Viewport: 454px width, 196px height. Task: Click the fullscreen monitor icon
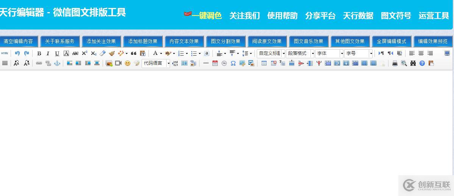pyautogui.click(x=447, y=53)
